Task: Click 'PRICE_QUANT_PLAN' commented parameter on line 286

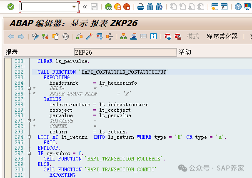Action: (x=73, y=93)
